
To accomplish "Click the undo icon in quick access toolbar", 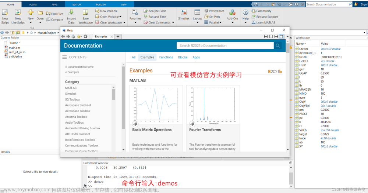I will (x=279, y=4).
